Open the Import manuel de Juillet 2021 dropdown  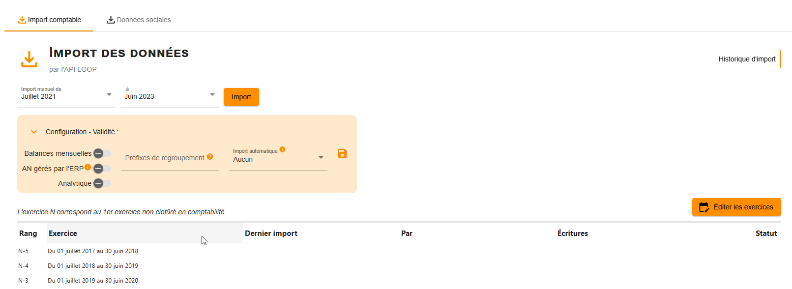click(x=66, y=96)
